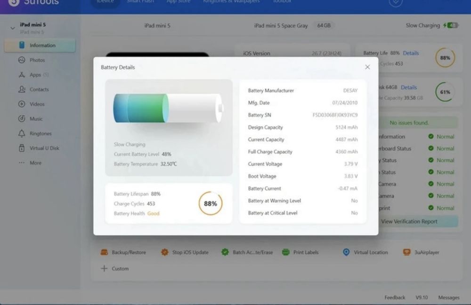This screenshot has height=305, width=471.
Task: Click the Backup/Restore icon
Action: coord(104,252)
